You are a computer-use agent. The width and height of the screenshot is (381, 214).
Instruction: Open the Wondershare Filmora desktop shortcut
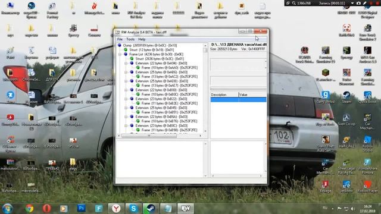pyautogui.click(x=367, y=166)
